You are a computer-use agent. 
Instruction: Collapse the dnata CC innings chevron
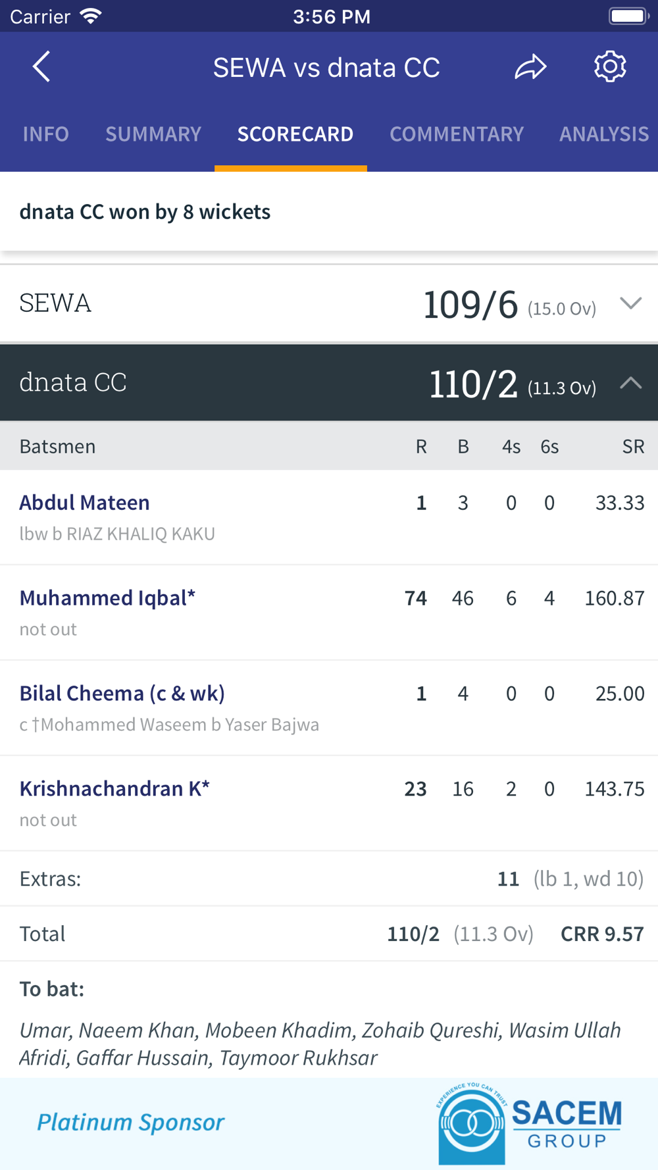tap(630, 382)
